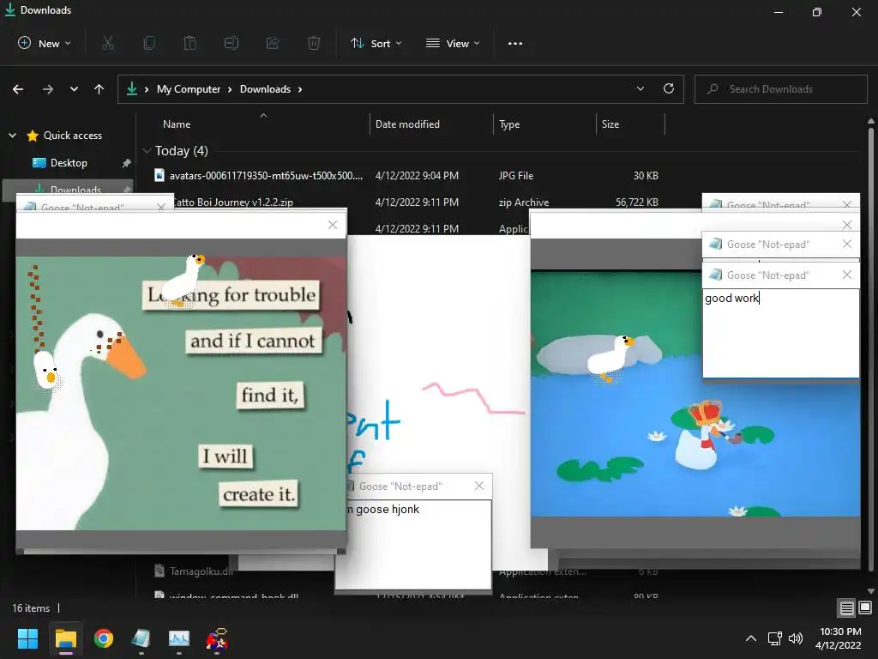Click the pin icon beside Desktop
The width and height of the screenshot is (878, 659).
pyautogui.click(x=126, y=163)
